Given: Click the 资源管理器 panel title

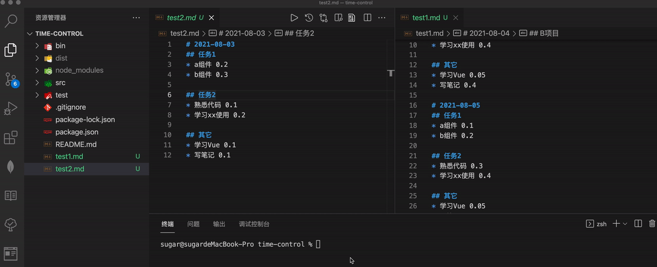Looking at the screenshot, I should [50, 18].
